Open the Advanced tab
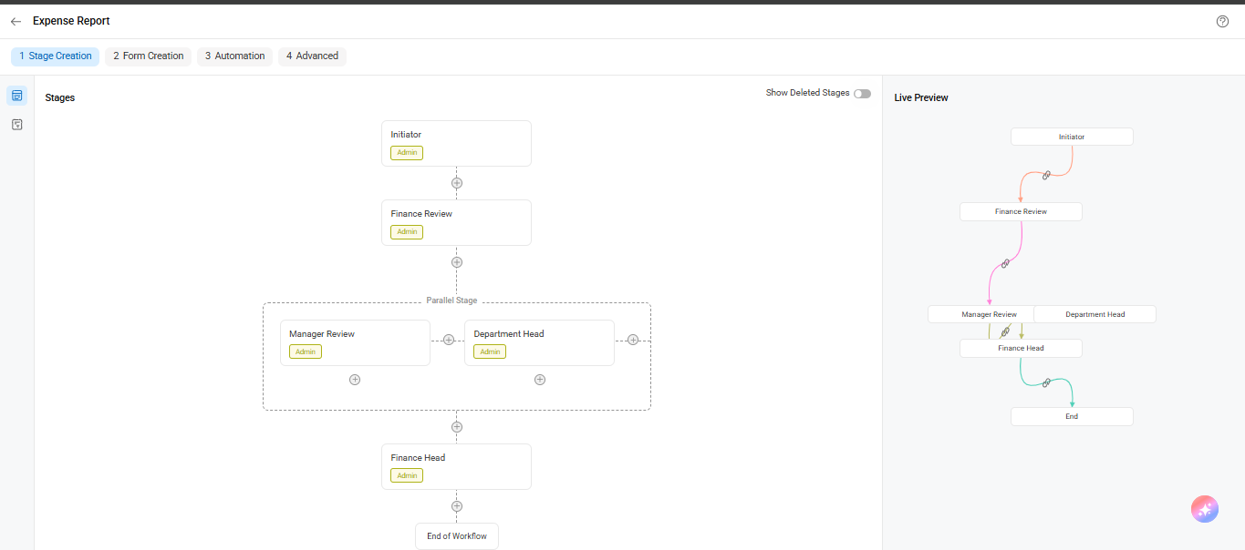 click(312, 56)
